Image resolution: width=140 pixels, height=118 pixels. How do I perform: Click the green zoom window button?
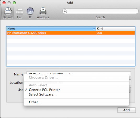pos(14,3)
